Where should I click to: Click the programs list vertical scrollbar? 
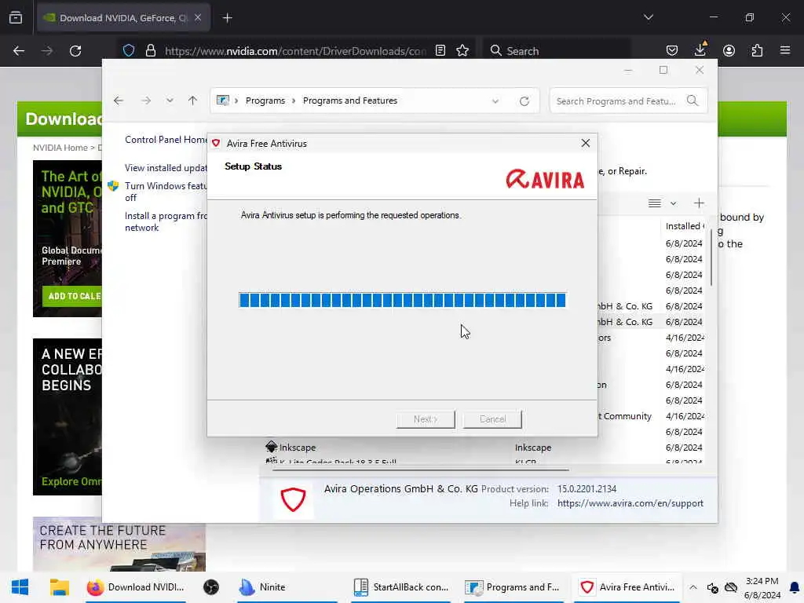pos(711,257)
